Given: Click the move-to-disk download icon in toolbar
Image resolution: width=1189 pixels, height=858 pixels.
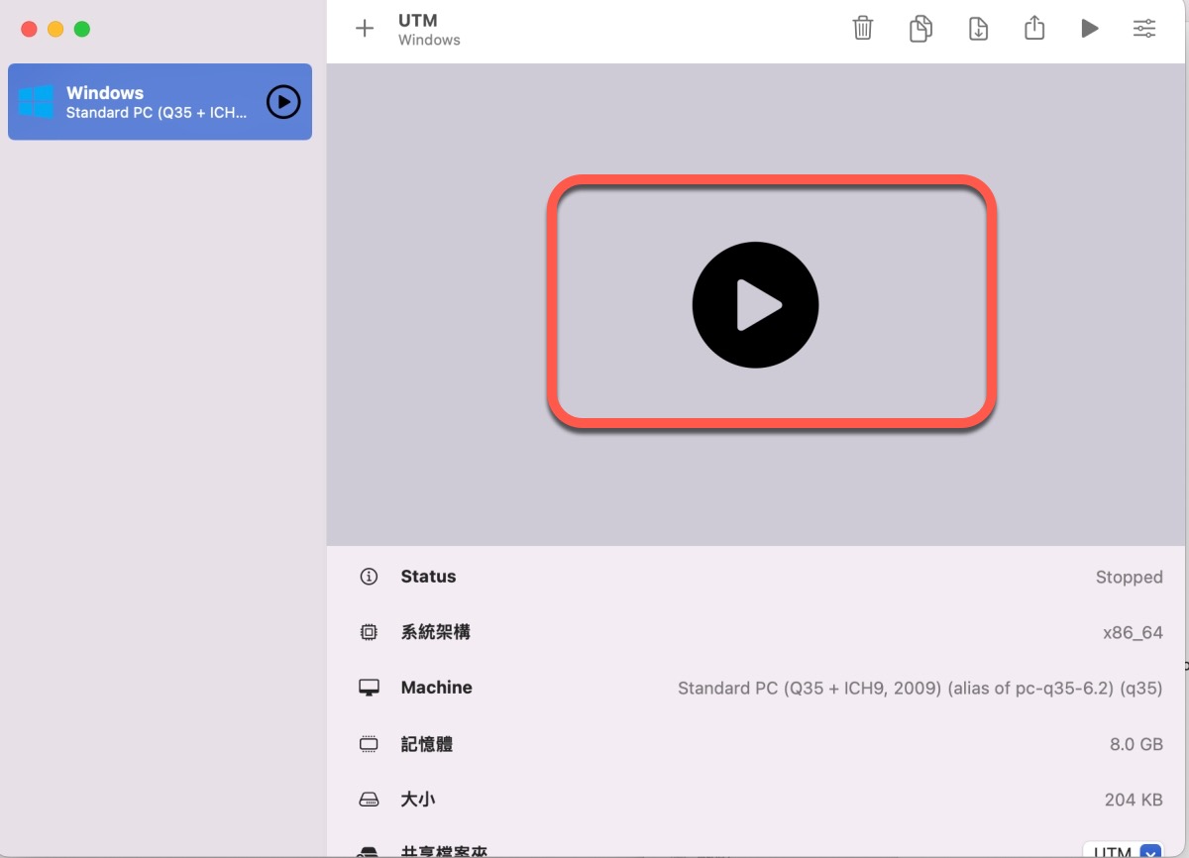Looking at the screenshot, I should pyautogui.click(x=978, y=29).
